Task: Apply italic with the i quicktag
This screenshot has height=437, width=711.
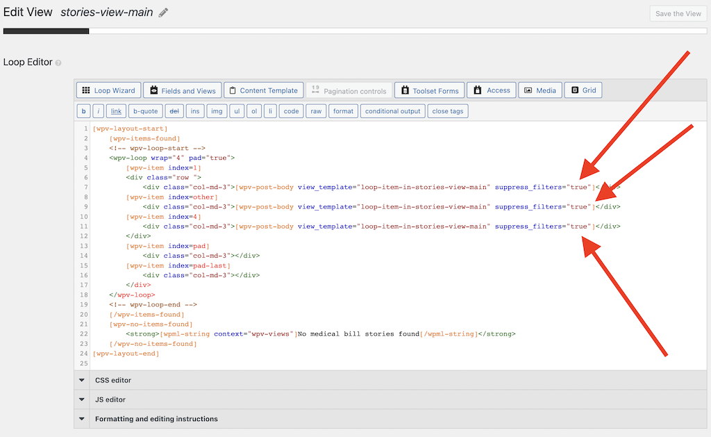Action: 99,111
